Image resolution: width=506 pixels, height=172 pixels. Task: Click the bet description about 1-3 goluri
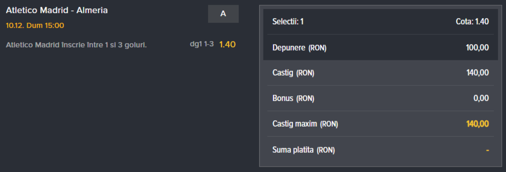76,45
